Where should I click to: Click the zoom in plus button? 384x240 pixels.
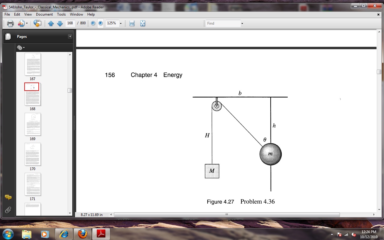[100, 23]
